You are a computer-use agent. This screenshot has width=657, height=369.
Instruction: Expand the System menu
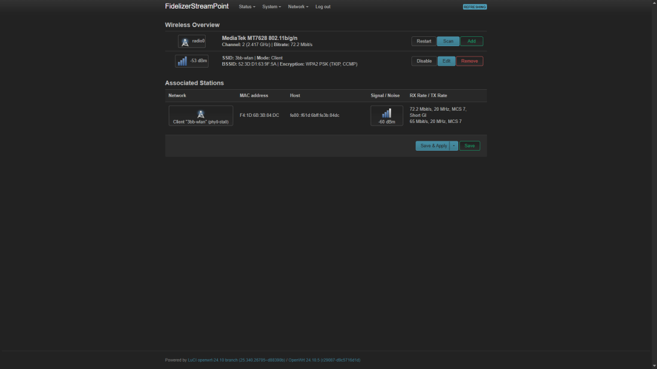pyautogui.click(x=271, y=7)
